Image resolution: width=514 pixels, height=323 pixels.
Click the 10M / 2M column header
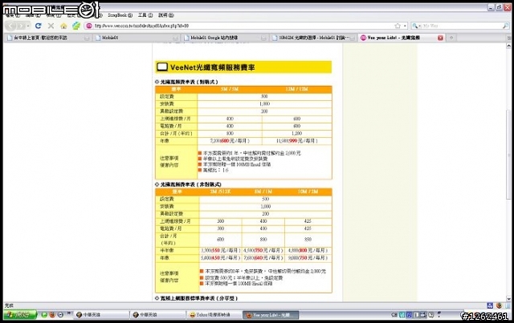tap(308, 192)
